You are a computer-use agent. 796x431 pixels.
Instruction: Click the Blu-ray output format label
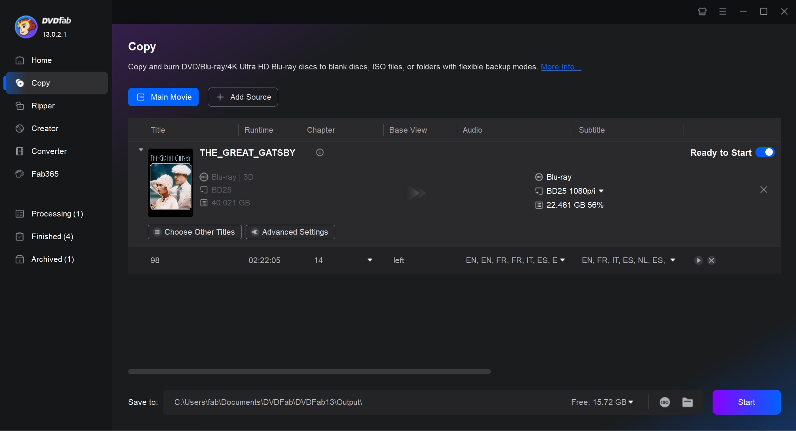pos(559,177)
